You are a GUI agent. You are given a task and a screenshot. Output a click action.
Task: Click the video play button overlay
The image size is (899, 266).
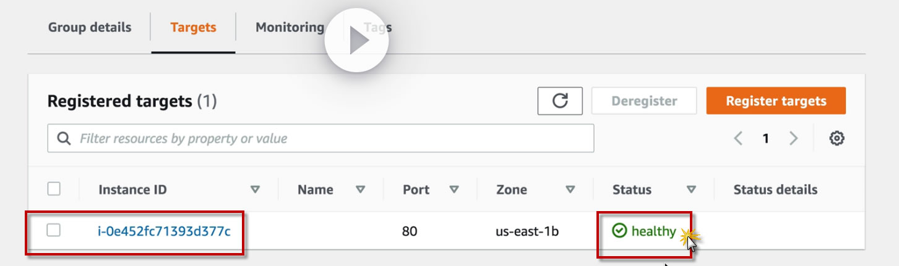pyautogui.click(x=356, y=42)
